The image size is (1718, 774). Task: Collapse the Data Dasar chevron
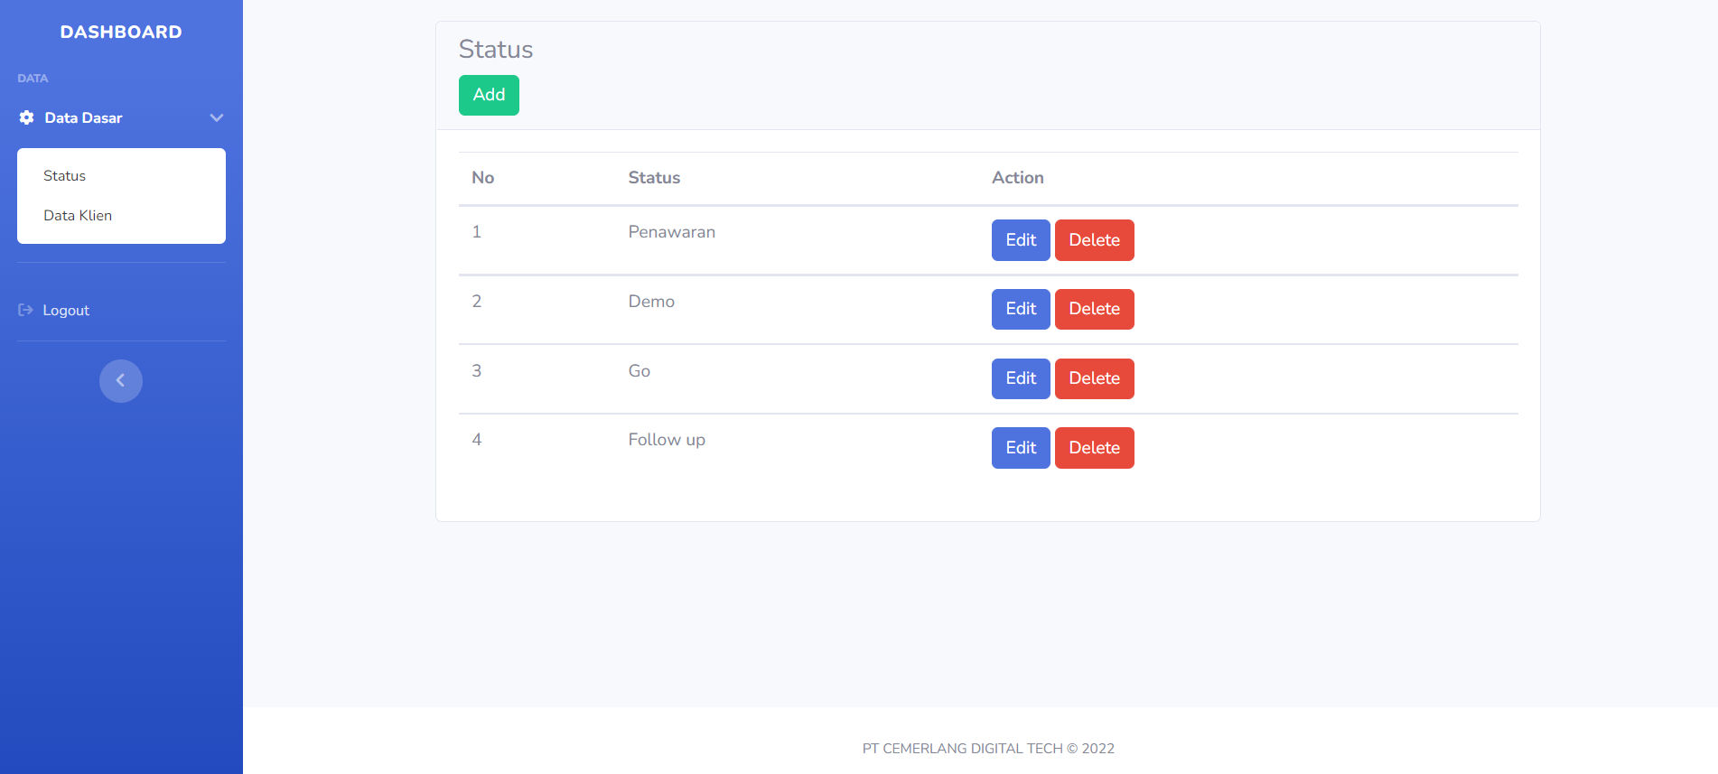(217, 117)
